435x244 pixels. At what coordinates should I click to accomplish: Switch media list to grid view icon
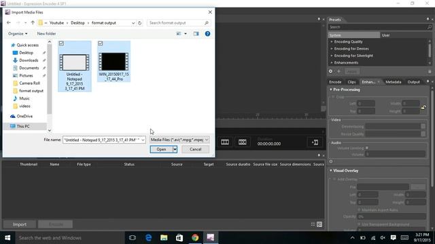pos(313,224)
